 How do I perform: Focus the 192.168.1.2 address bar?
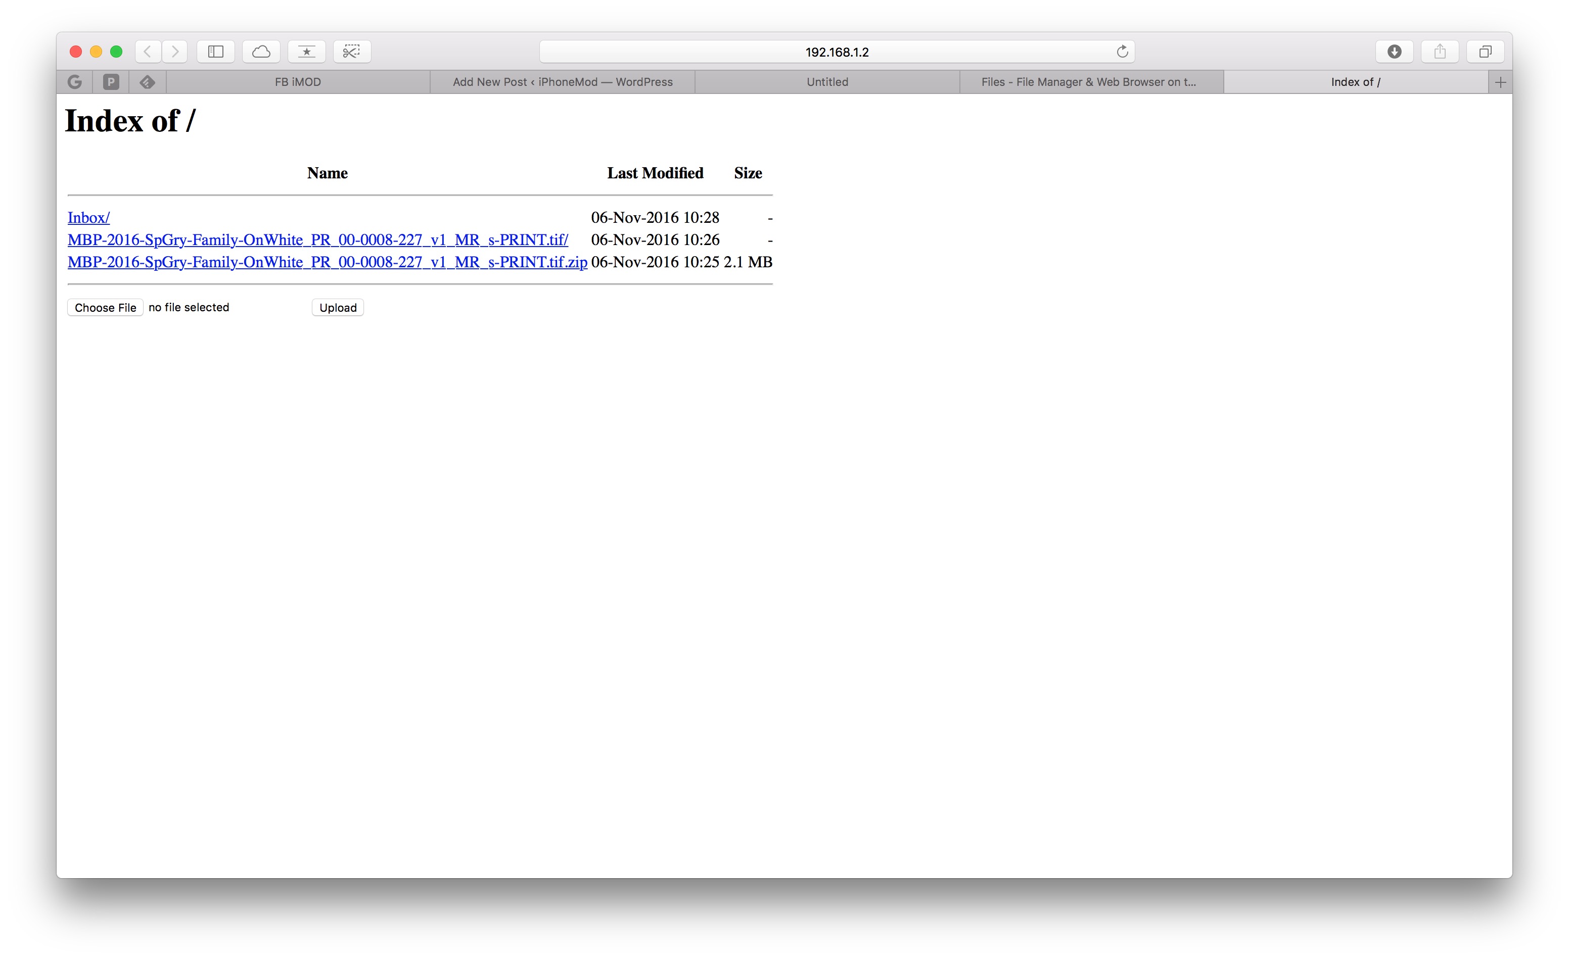(x=837, y=52)
